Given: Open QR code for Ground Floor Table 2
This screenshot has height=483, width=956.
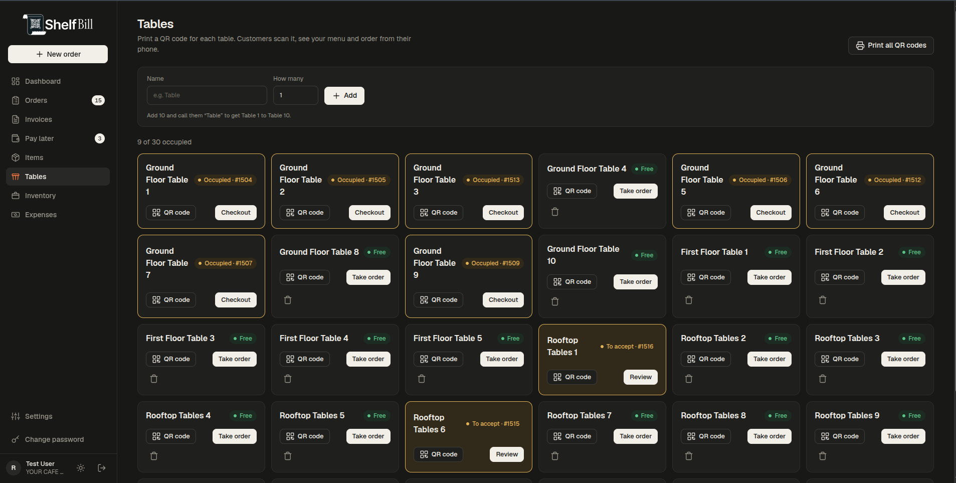Looking at the screenshot, I should point(305,213).
